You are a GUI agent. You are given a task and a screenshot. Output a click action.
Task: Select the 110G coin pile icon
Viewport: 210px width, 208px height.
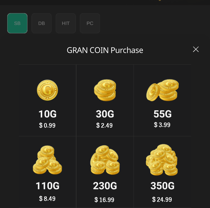(x=48, y=160)
